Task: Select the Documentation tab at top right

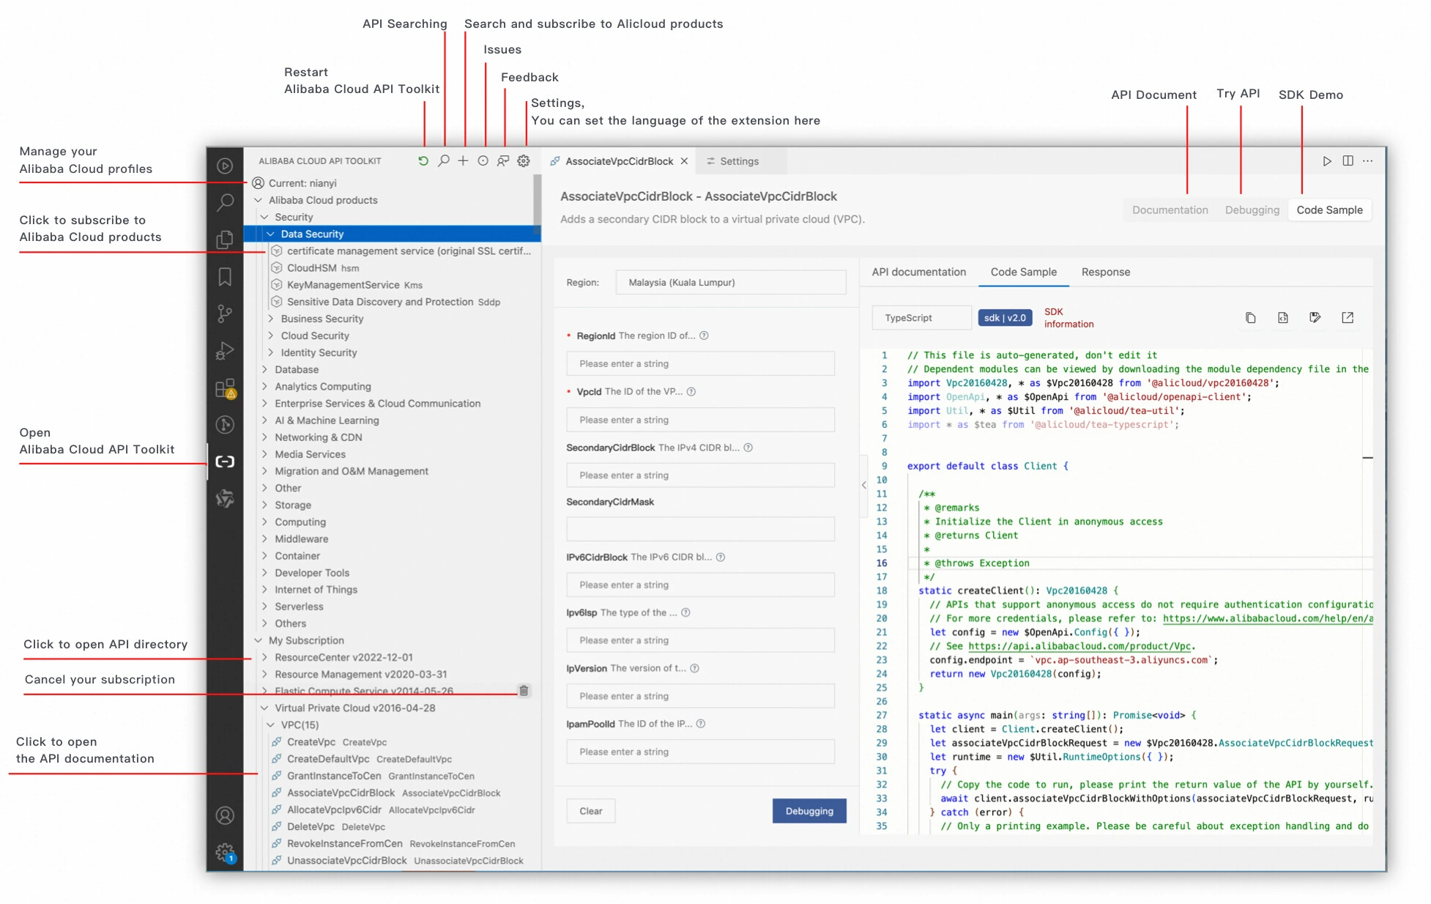Action: 1170,210
